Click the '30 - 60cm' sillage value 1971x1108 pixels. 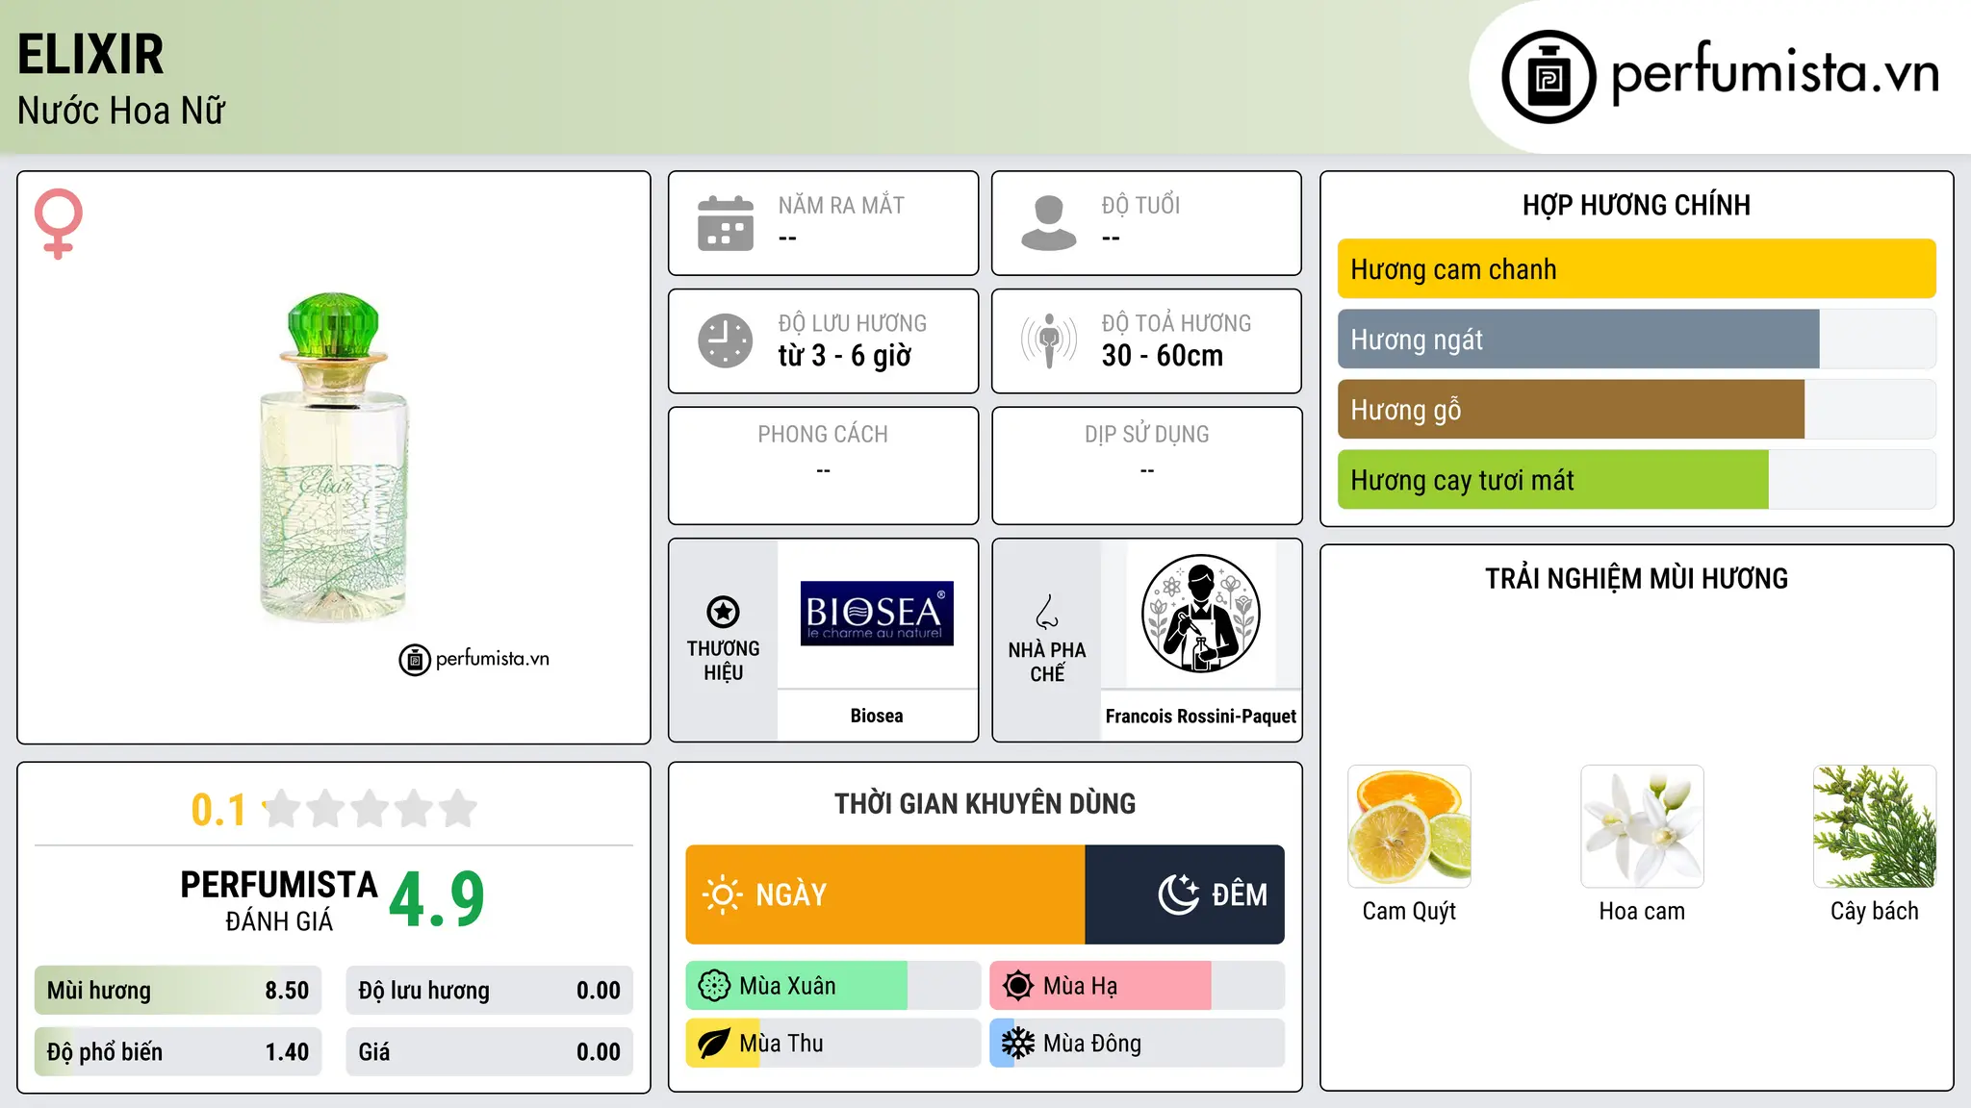pos(1163,356)
